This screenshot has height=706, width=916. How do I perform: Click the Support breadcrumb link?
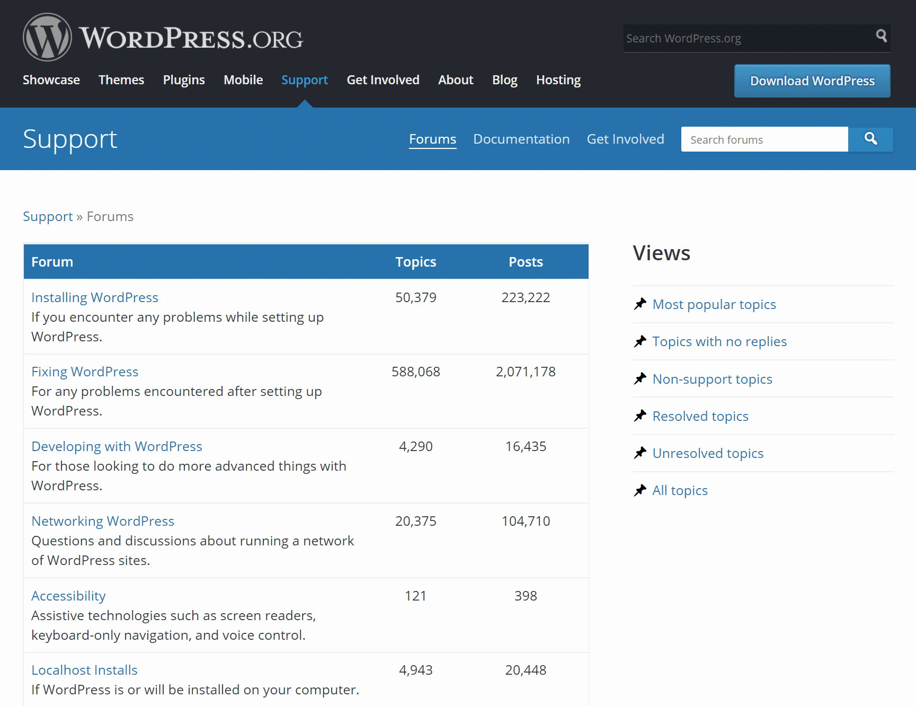pyautogui.click(x=48, y=216)
